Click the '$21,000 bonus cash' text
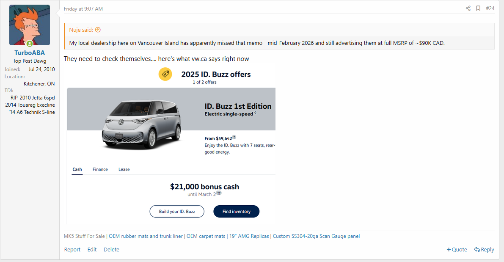Viewport: 504px width, 262px height. pyautogui.click(x=204, y=187)
